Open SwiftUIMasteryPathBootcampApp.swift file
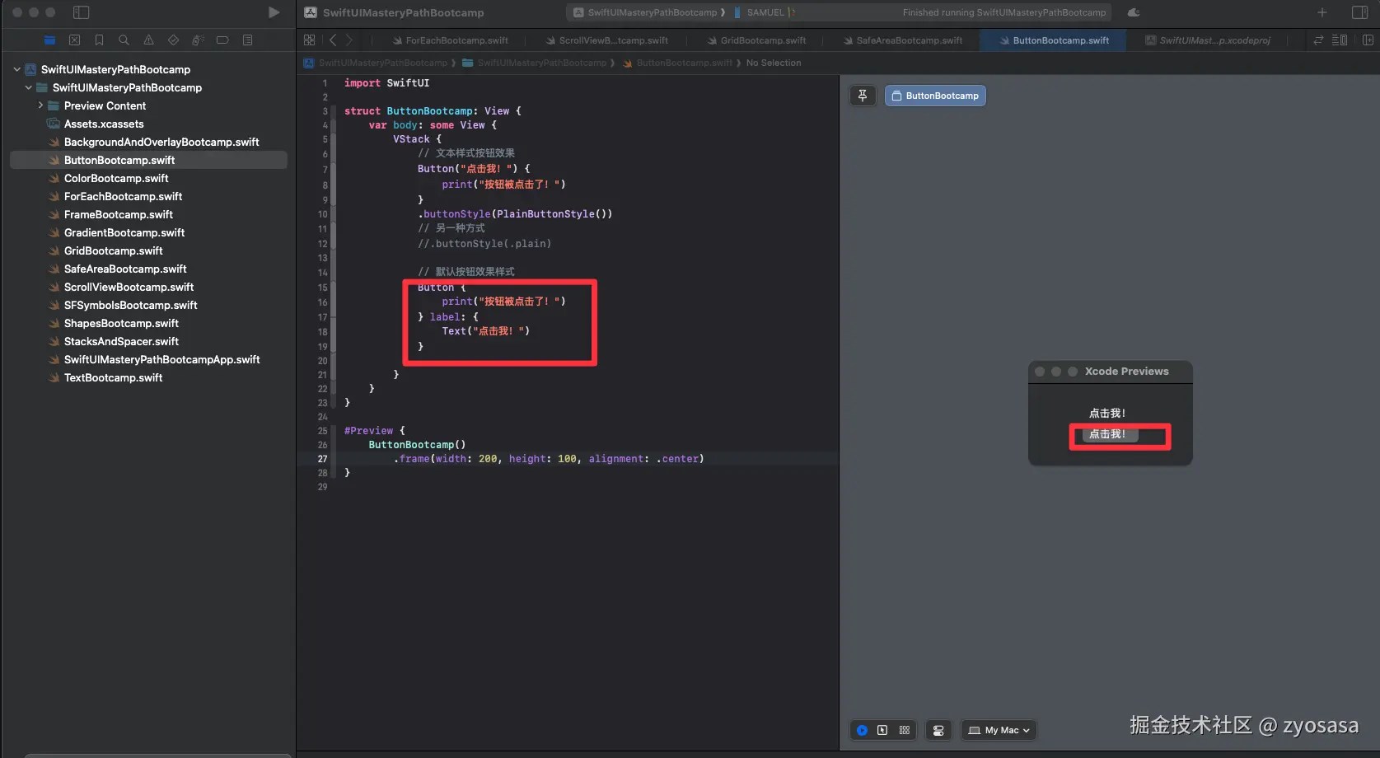Screen dimensions: 1380x758 (x=161, y=359)
